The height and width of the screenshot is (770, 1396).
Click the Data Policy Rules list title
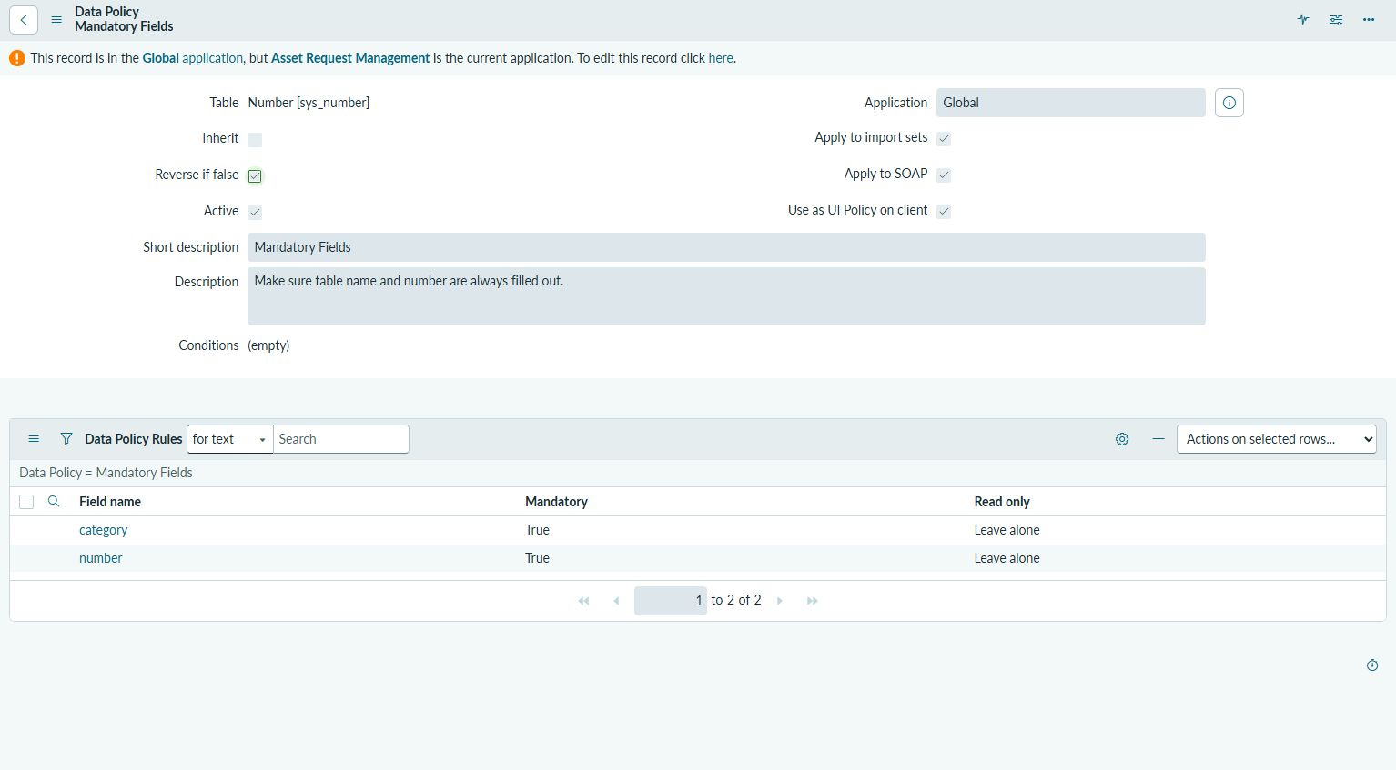pyautogui.click(x=134, y=439)
